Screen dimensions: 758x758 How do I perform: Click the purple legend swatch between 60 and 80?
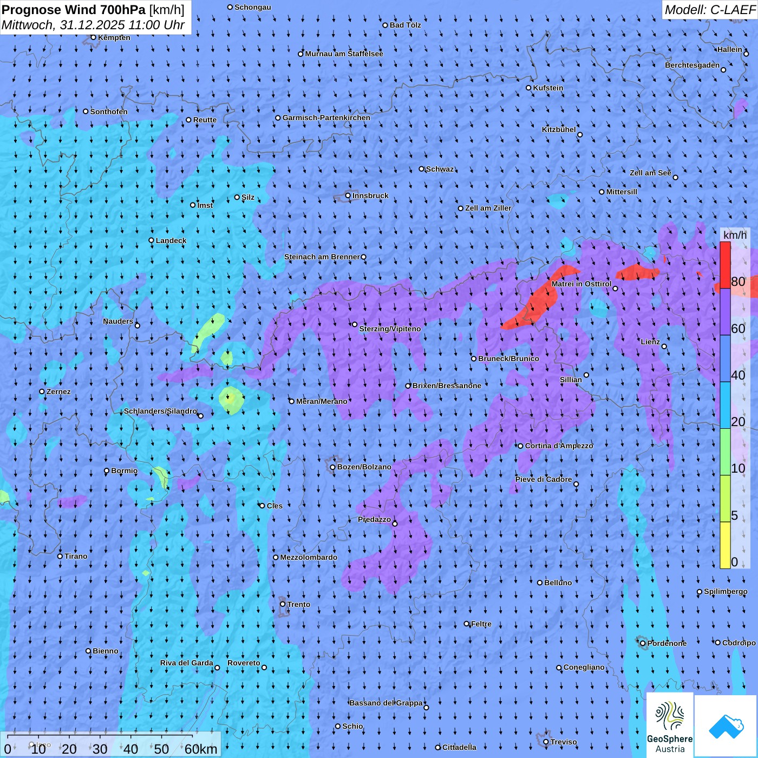point(725,312)
